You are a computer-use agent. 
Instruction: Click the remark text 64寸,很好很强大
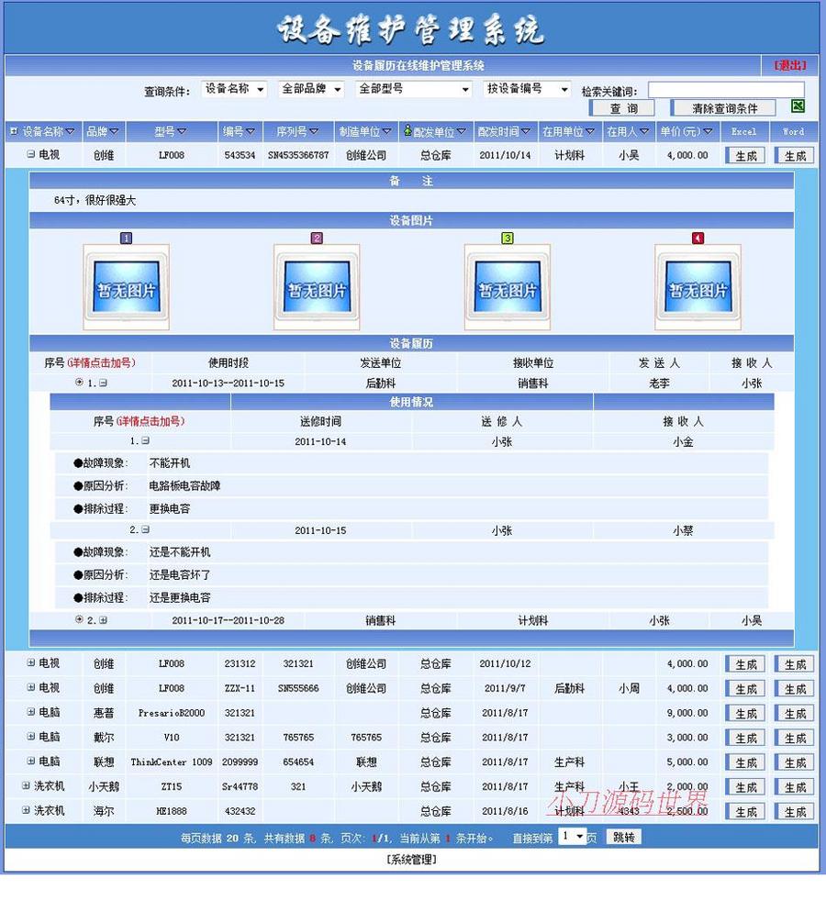95,200
